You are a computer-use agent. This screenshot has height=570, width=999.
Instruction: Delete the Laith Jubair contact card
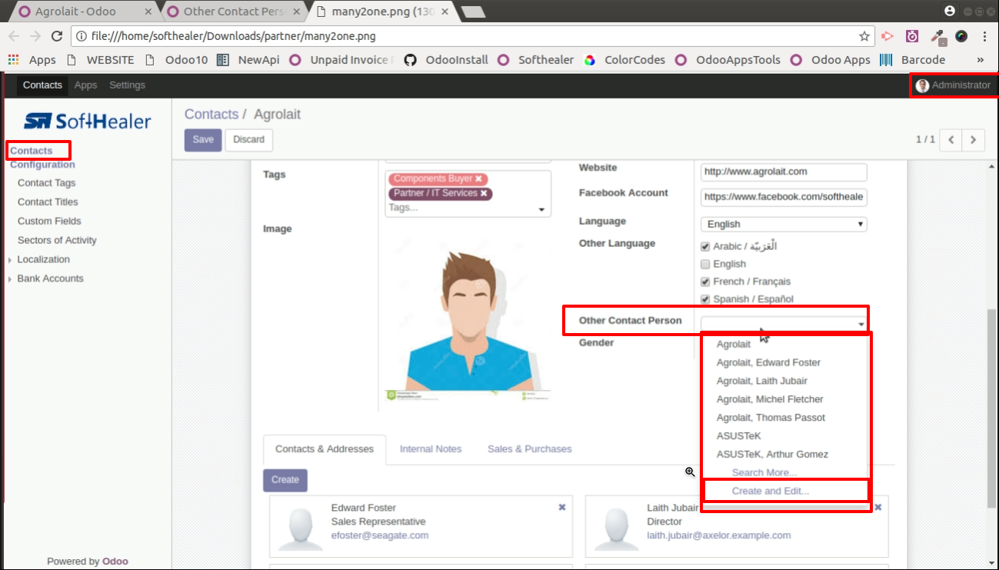pos(877,507)
